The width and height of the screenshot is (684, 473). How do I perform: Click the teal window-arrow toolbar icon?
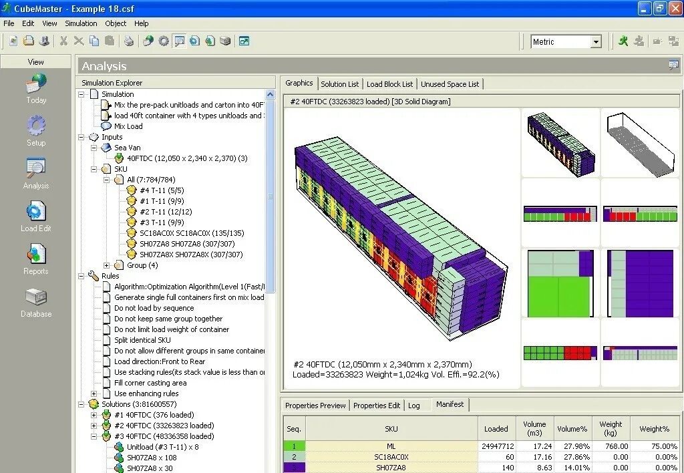point(244,41)
